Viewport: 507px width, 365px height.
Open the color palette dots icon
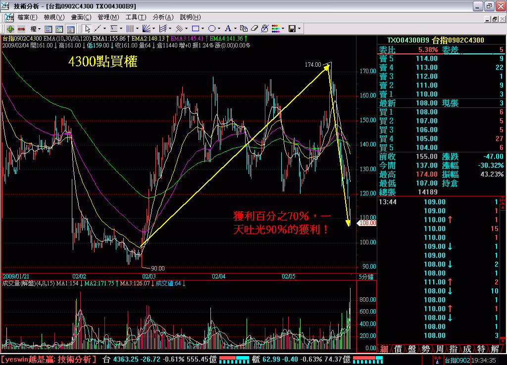(x=275, y=29)
